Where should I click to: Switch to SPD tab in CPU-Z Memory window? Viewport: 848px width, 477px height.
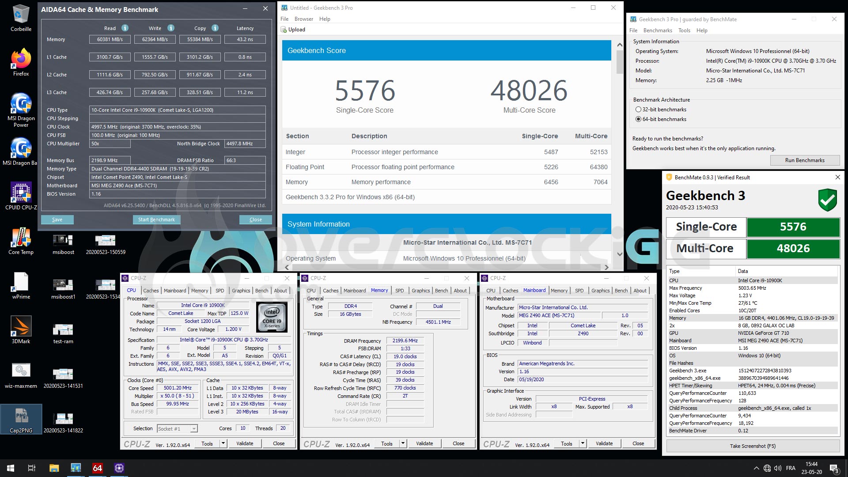point(399,291)
